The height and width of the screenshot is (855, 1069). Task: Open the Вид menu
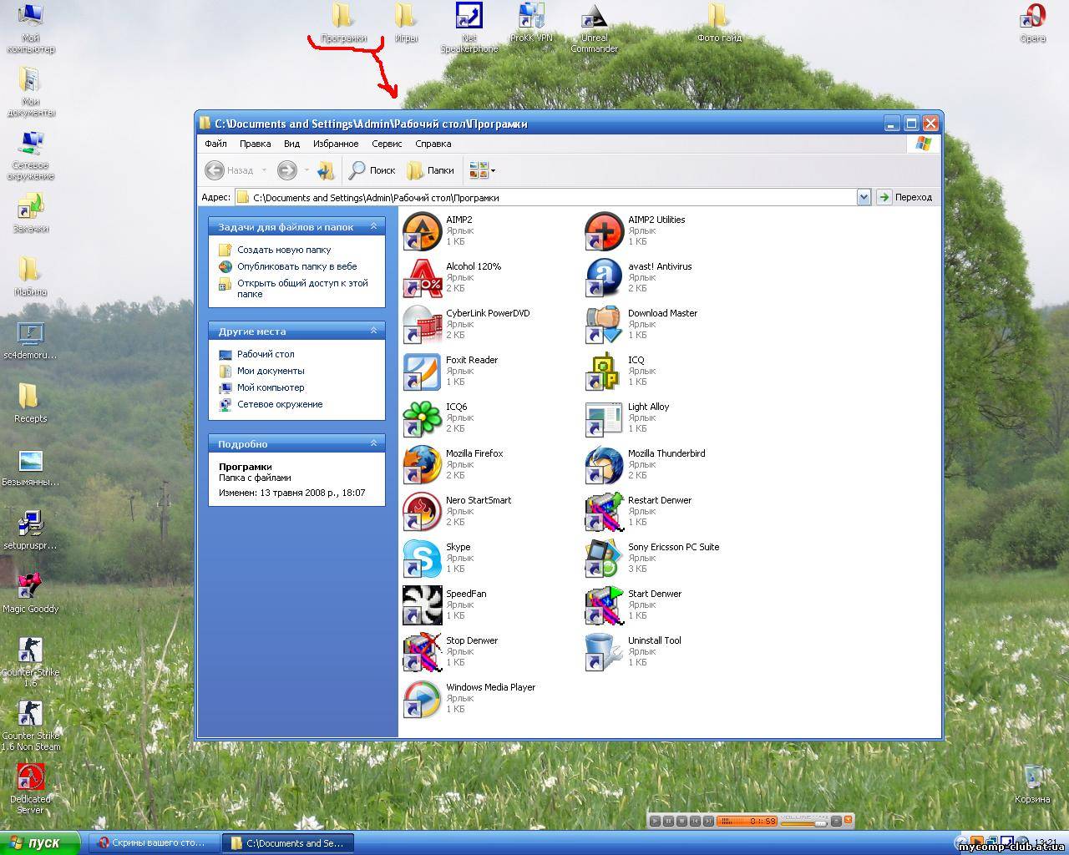pos(291,144)
